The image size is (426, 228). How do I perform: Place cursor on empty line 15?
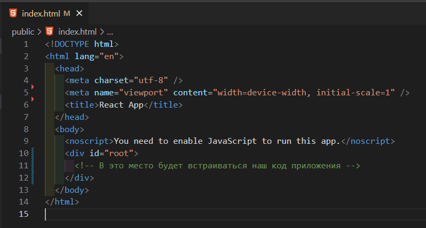pyautogui.click(x=235, y=214)
